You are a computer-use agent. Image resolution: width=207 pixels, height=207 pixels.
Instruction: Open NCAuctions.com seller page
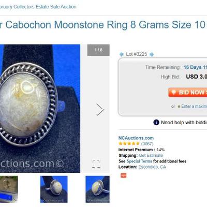tap(136, 138)
